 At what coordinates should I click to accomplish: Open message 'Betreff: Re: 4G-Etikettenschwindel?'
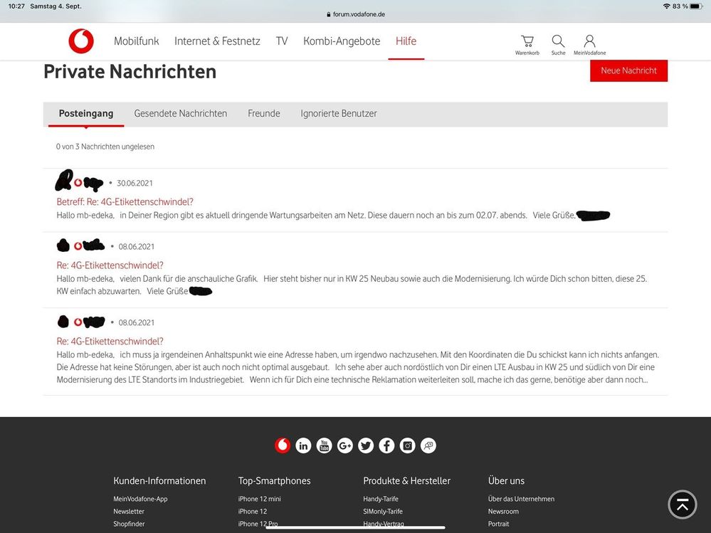125,201
